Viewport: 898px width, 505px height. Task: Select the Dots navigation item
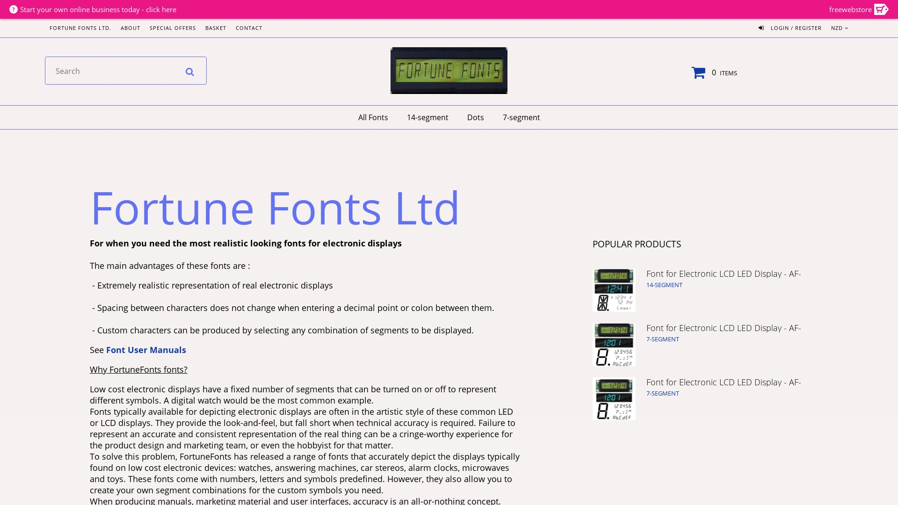[475, 117]
